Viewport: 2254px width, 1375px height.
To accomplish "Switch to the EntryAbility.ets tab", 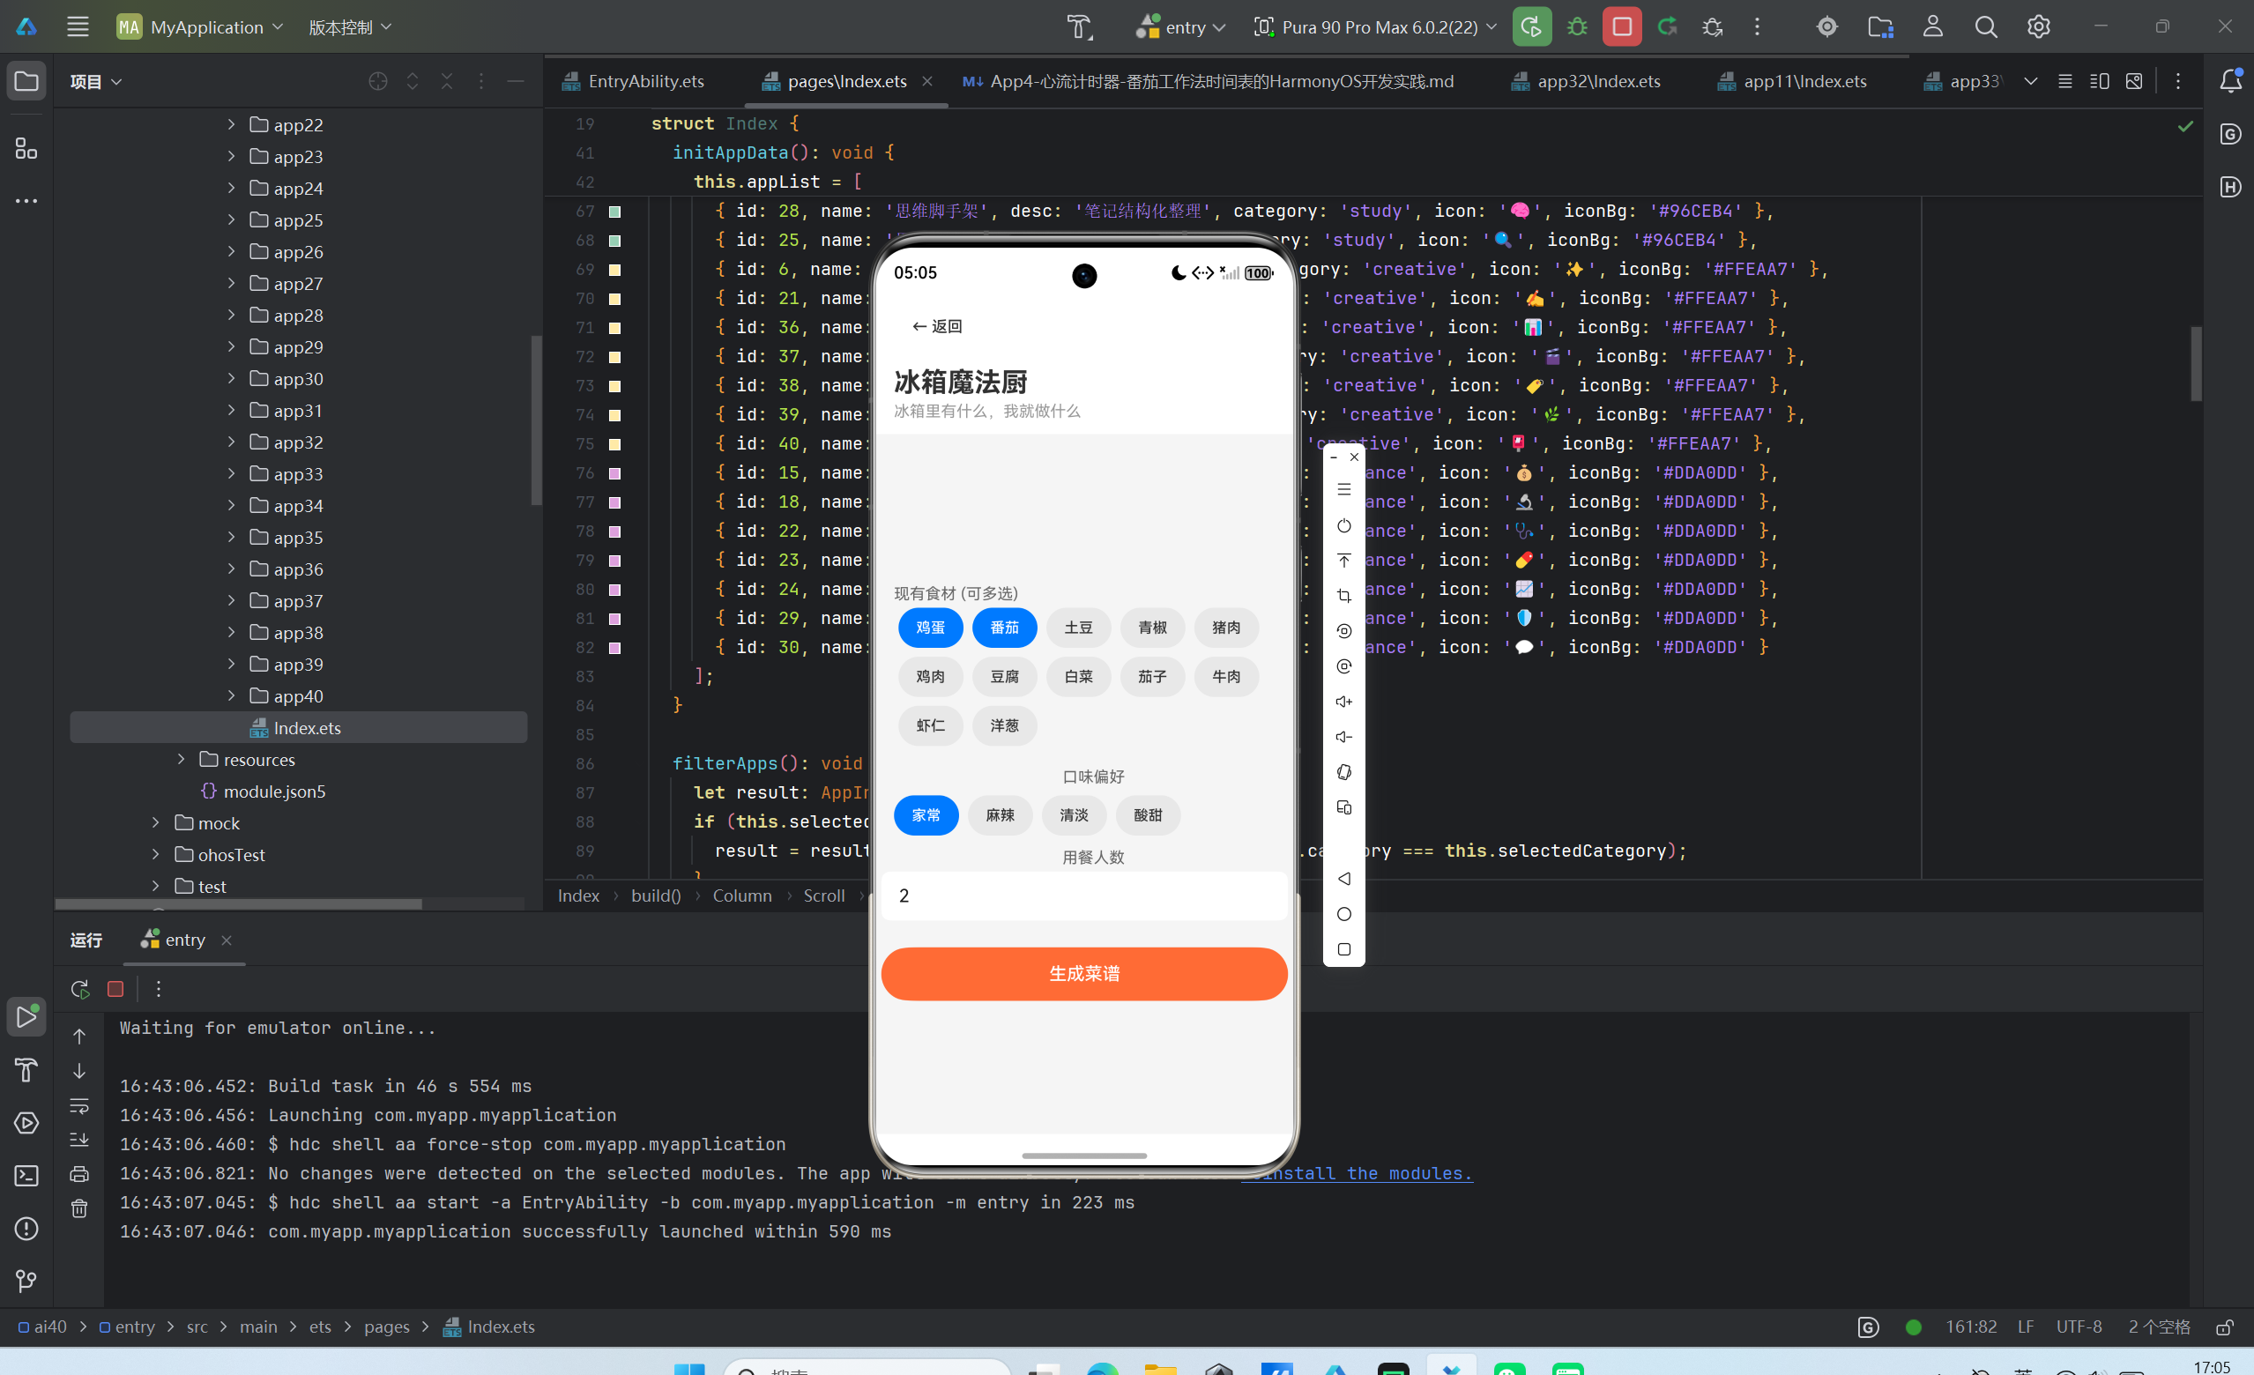I will coord(633,81).
